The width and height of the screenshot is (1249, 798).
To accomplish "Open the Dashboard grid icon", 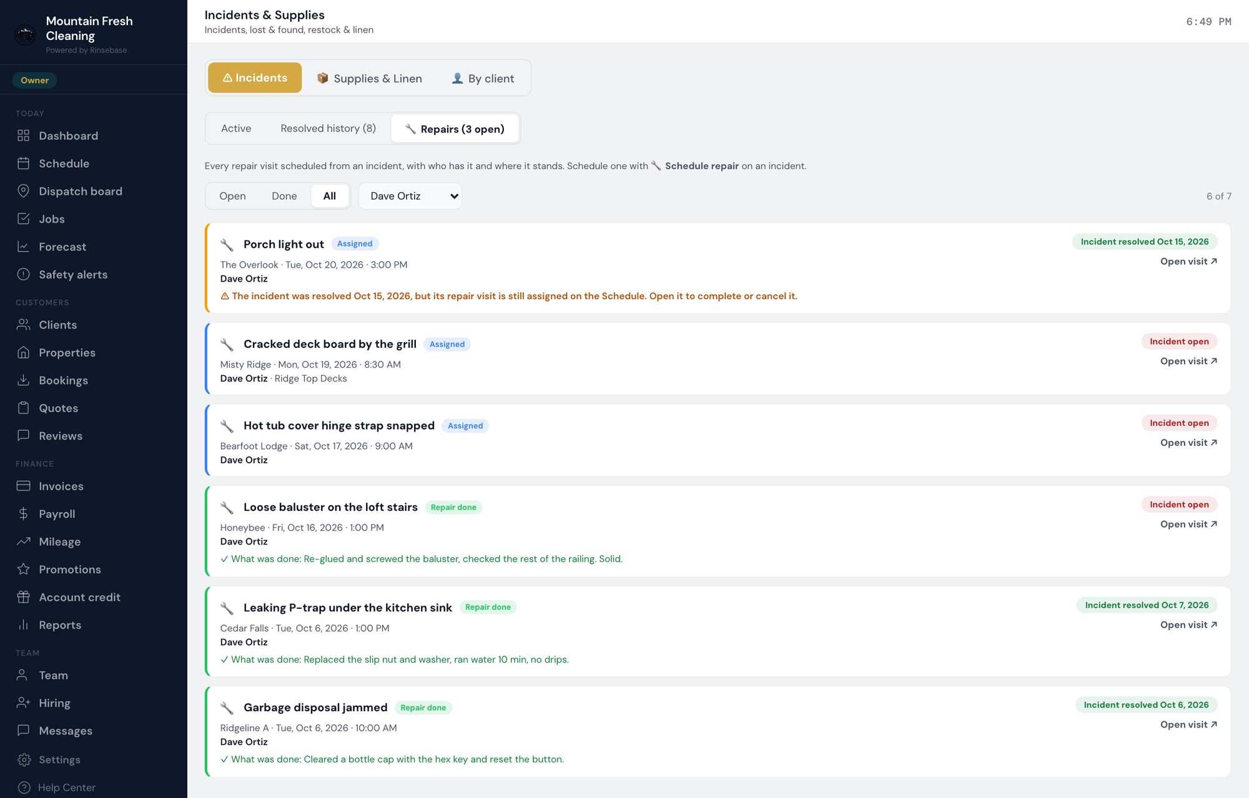I will click(23, 135).
